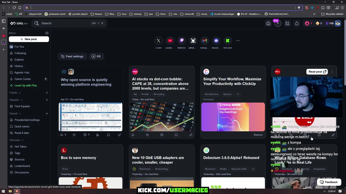Open the Wszystkie zakładki bookmarks folder
Image resolution: width=346 pixels, height=194 pixels.
(x=332, y=14)
